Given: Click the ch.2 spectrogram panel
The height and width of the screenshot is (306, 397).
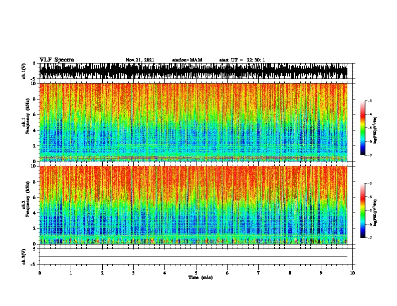Looking at the screenshot, I should [x=193, y=205].
